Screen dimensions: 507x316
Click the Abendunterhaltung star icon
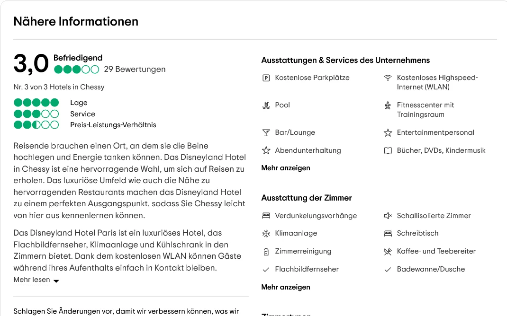click(266, 150)
